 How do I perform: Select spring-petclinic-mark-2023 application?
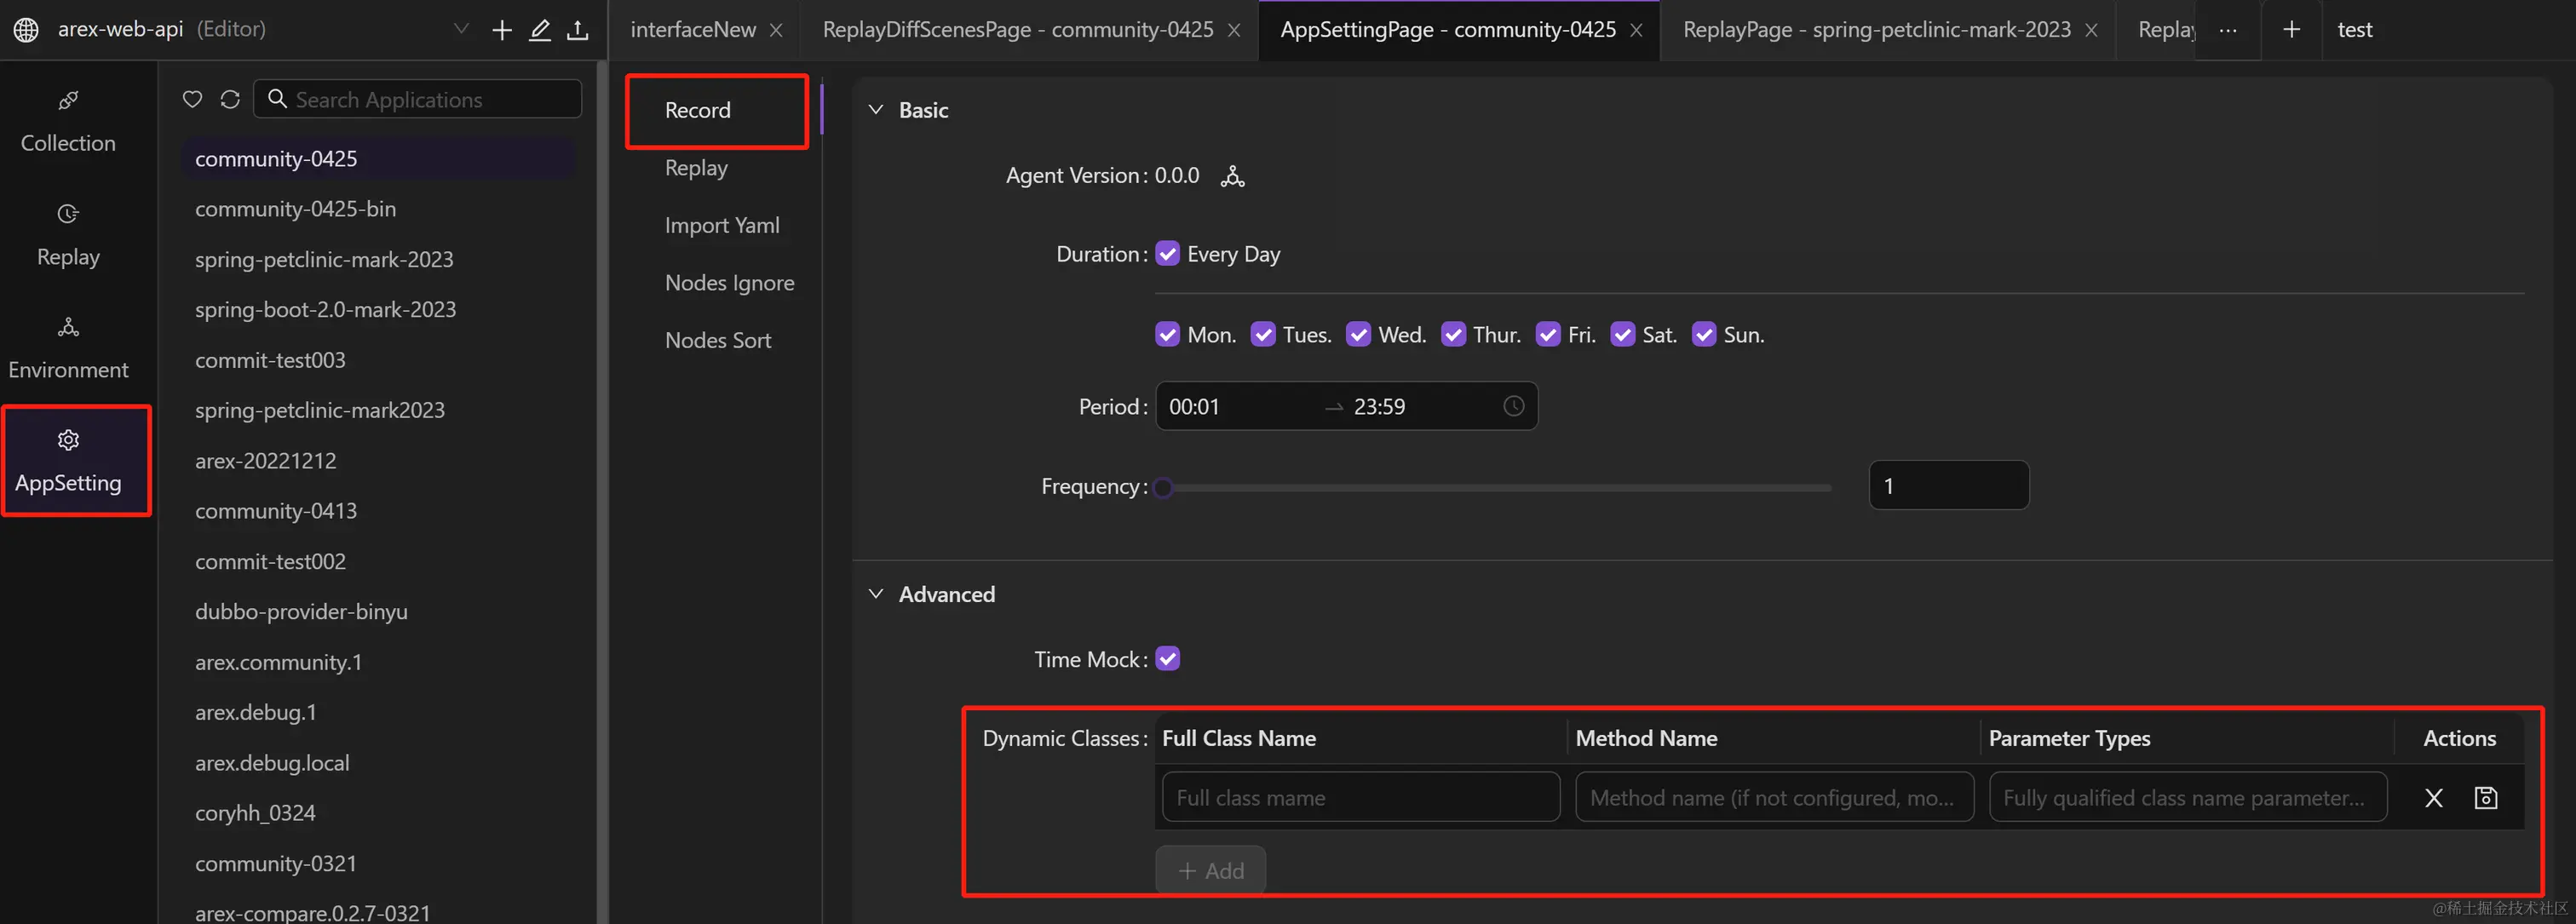(x=324, y=259)
